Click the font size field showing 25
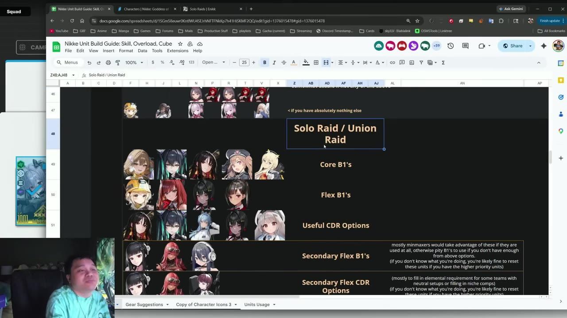Image resolution: width=567 pixels, height=318 pixels. (x=244, y=63)
